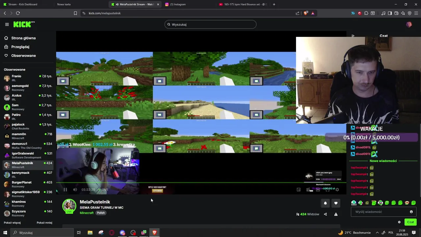The image size is (421, 237).
Task: Open Windows Start menu
Action: pyautogui.click(x=5, y=232)
